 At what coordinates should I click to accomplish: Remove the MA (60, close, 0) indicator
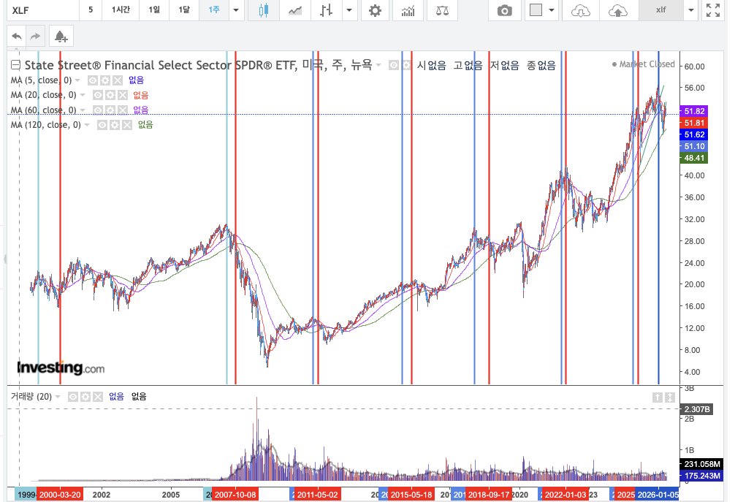(123, 110)
